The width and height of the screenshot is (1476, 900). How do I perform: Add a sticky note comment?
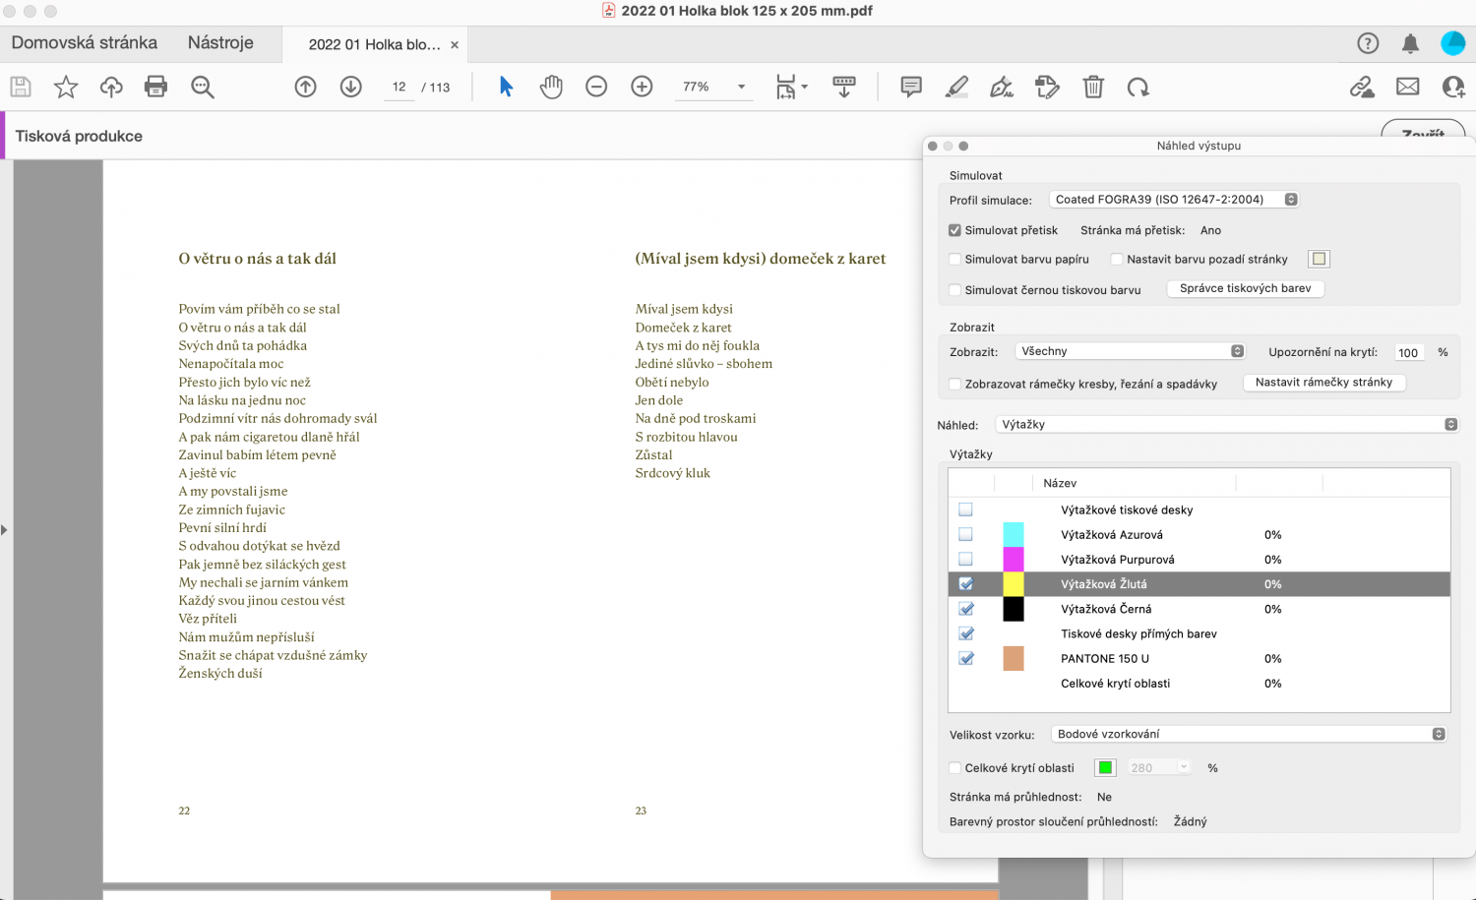[x=910, y=87]
